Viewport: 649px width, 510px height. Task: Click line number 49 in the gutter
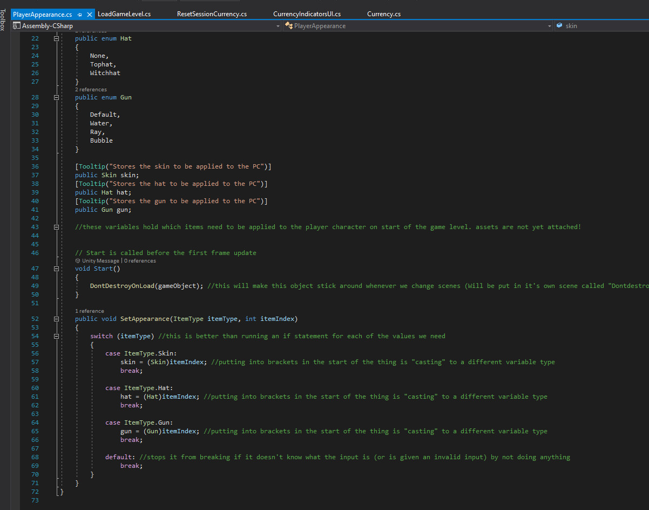point(35,286)
